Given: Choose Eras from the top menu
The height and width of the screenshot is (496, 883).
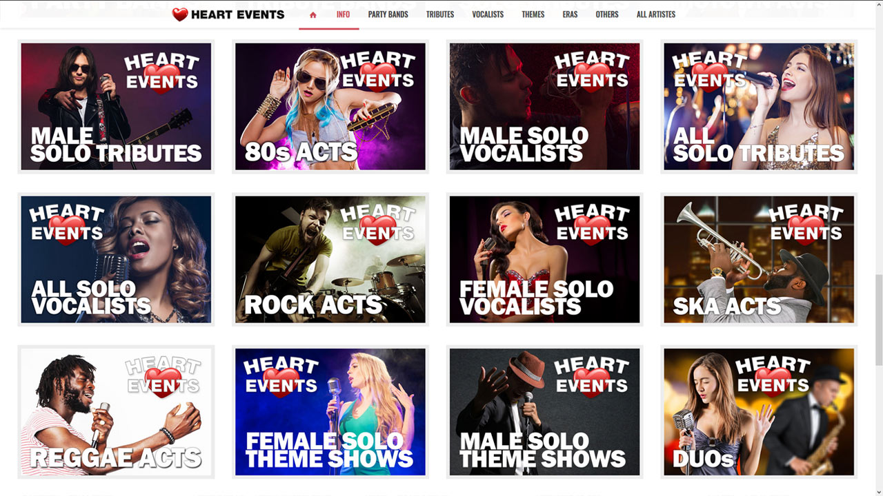Looking at the screenshot, I should click(x=570, y=14).
